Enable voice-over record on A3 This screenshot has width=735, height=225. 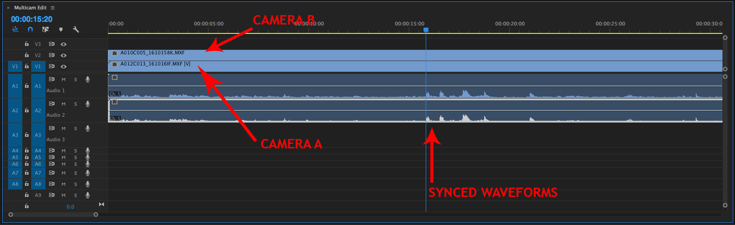tap(87, 128)
